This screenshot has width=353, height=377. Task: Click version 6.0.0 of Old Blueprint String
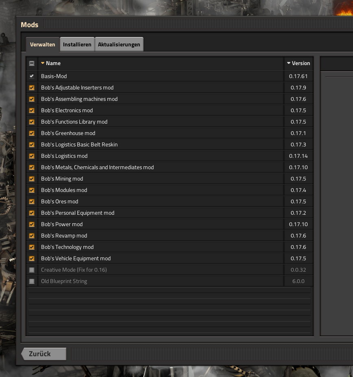(299, 281)
